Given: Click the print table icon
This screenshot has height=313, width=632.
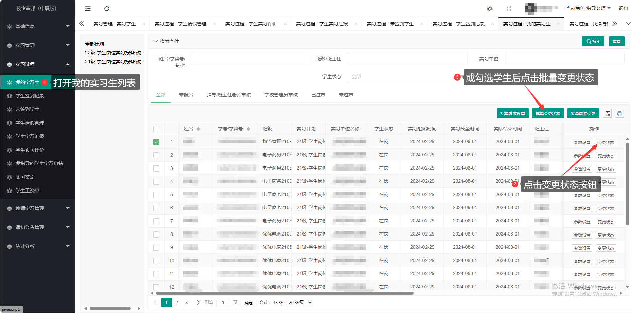Looking at the screenshot, I should point(620,114).
